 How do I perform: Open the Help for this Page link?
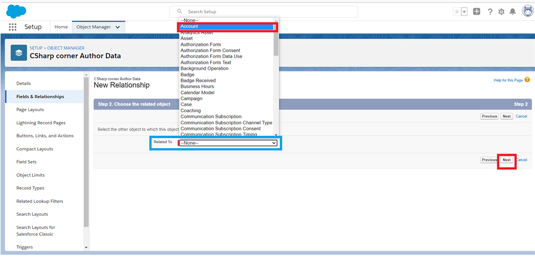tap(508, 80)
